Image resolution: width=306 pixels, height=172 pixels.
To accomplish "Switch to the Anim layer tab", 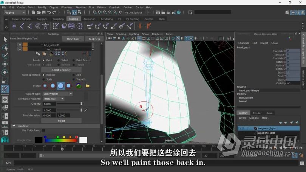I will [269, 113].
